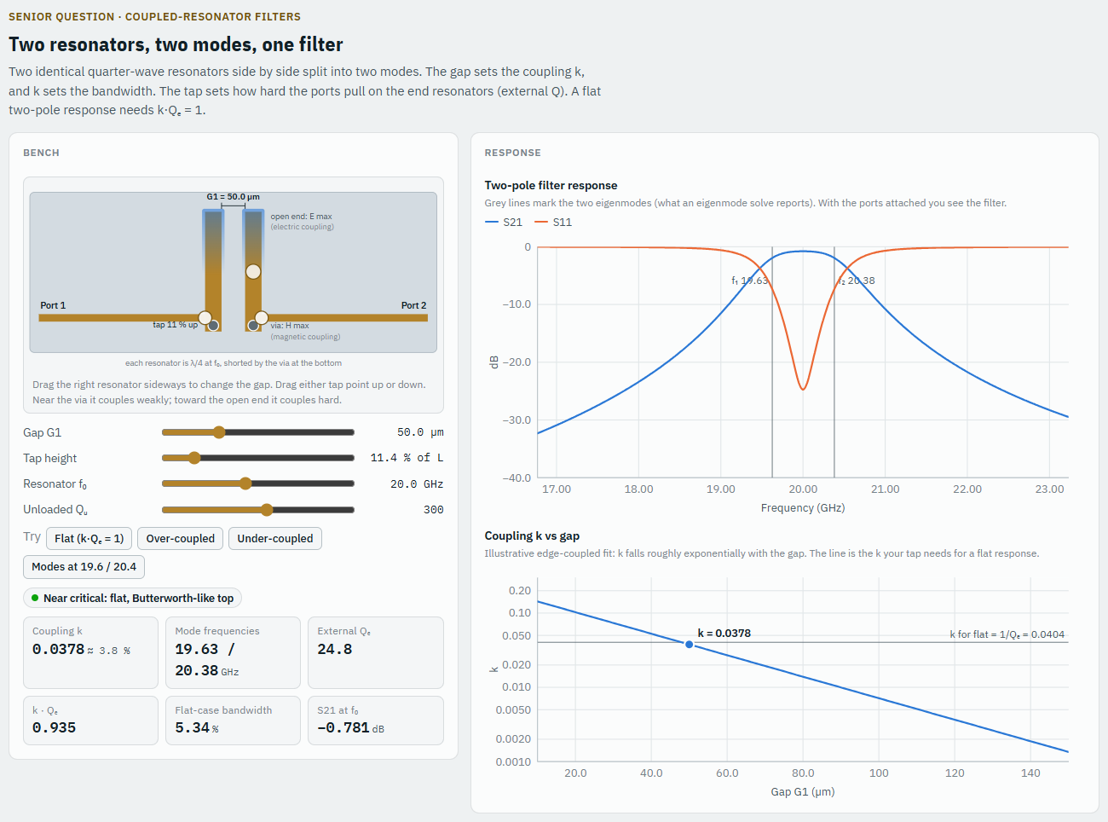This screenshot has width=1108, height=822.
Task: Click the f₁ 19.63 marker label
Action: 750,281
